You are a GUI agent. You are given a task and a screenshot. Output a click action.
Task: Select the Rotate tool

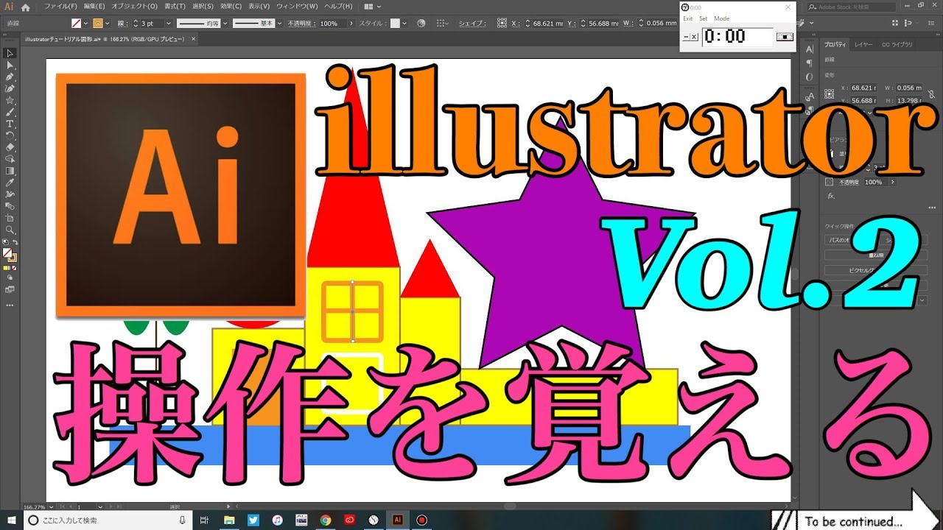click(10, 135)
